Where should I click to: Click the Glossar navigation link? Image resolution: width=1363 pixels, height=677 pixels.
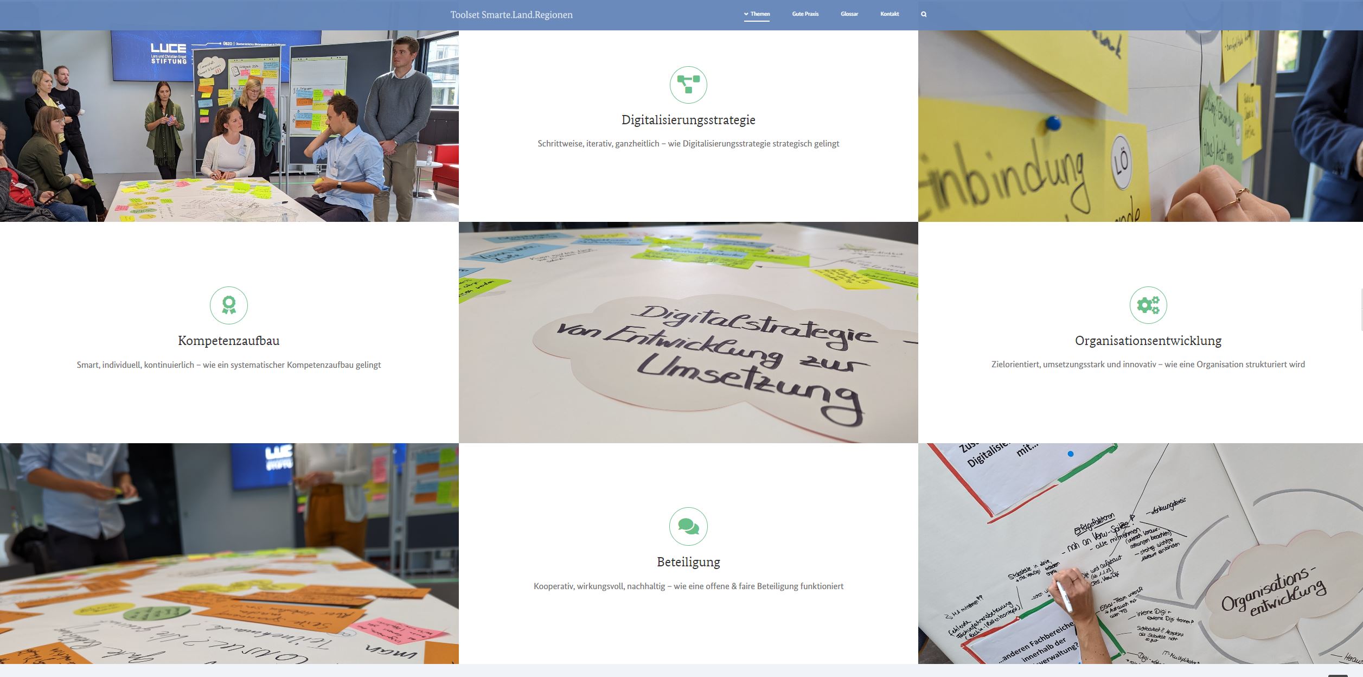[849, 14]
